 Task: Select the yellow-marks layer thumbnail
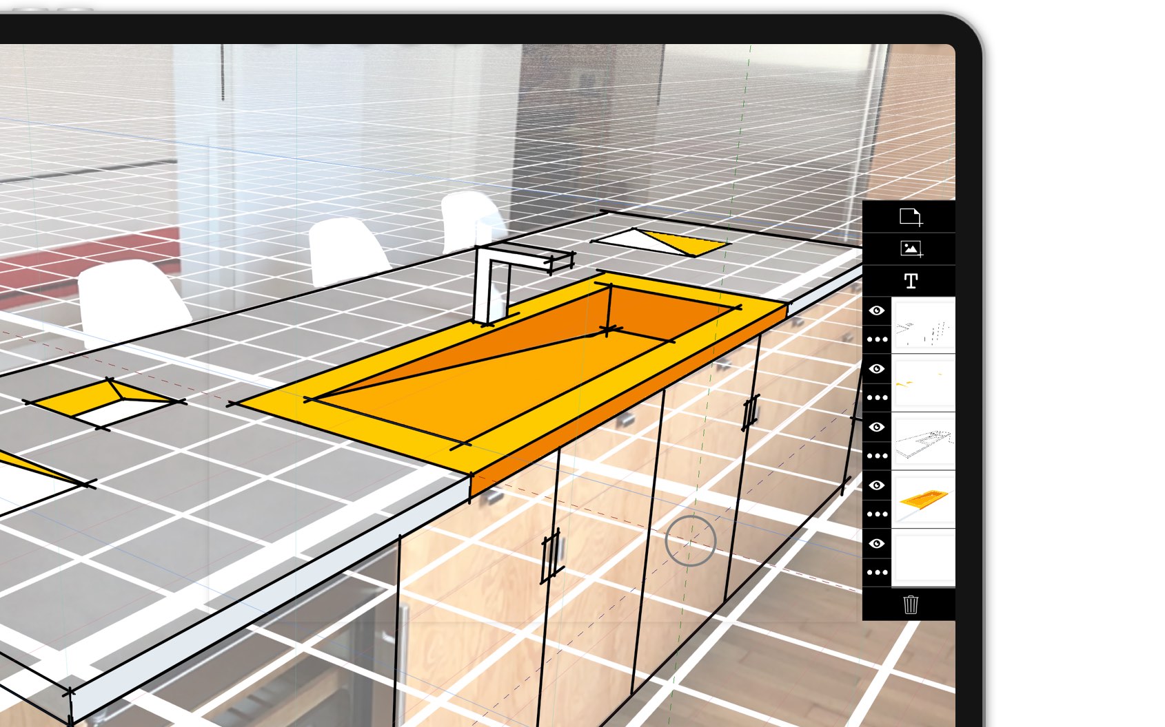924,383
